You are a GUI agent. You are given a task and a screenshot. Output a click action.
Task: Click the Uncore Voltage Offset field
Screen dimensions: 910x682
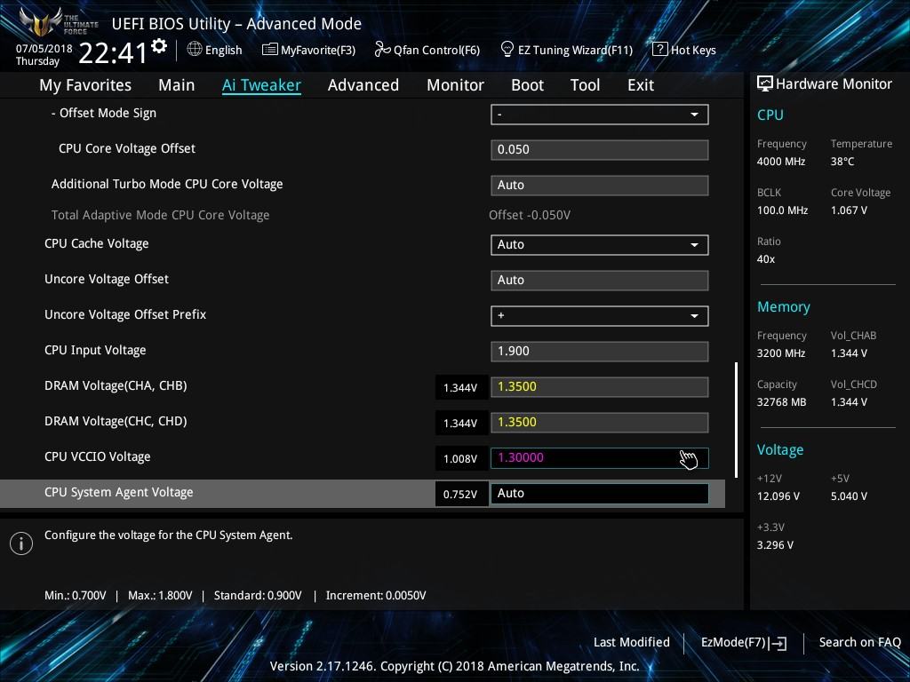coord(599,280)
